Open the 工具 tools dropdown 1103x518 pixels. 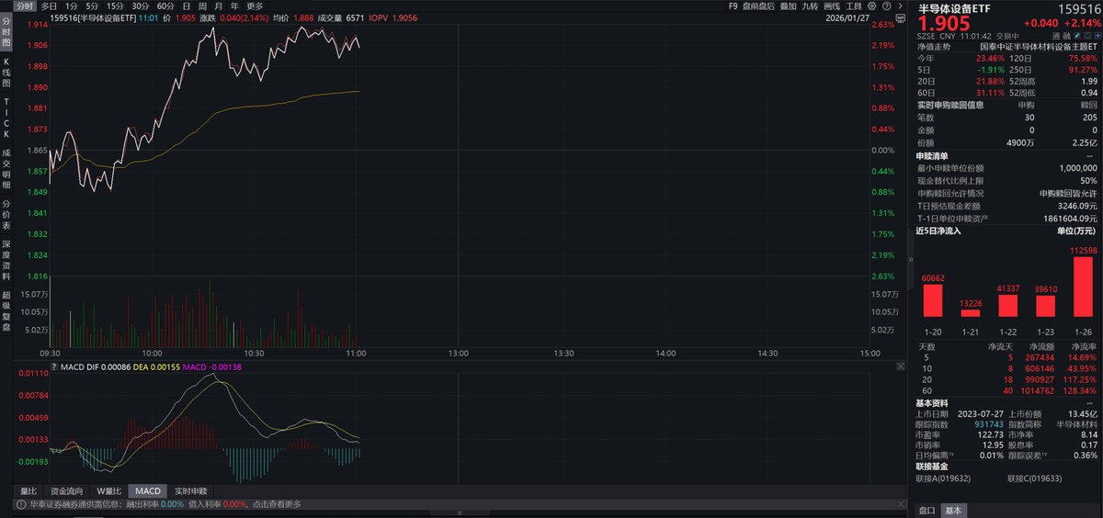point(854,6)
